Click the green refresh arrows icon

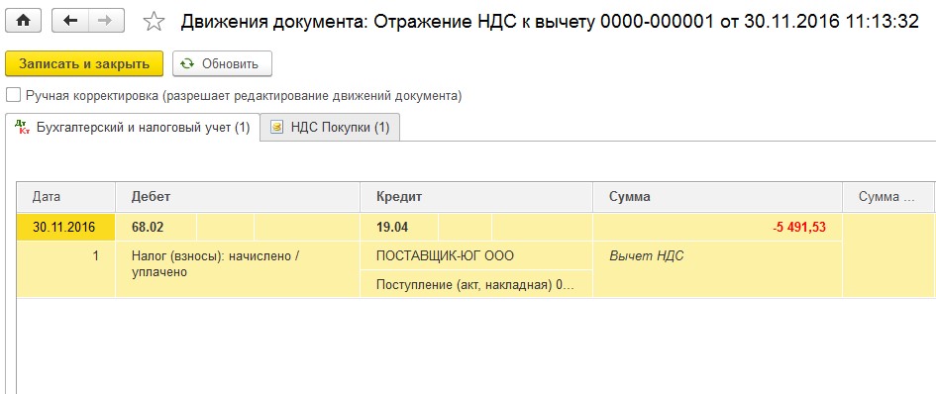(x=187, y=64)
